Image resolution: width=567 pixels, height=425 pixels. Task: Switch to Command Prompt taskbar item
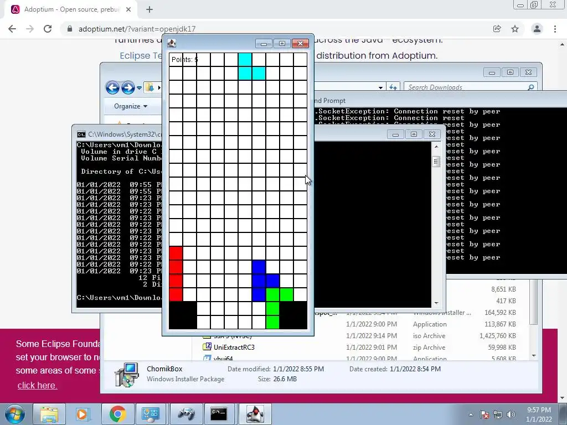point(219,414)
